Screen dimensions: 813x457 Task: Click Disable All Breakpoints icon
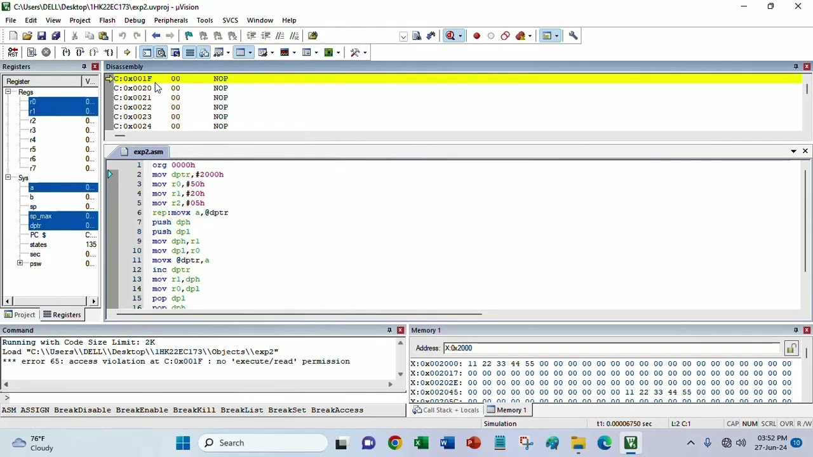click(505, 36)
